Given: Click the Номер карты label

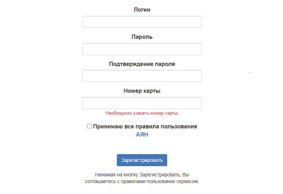Looking at the screenshot, I should pyautogui.click(x=142, y=91).
